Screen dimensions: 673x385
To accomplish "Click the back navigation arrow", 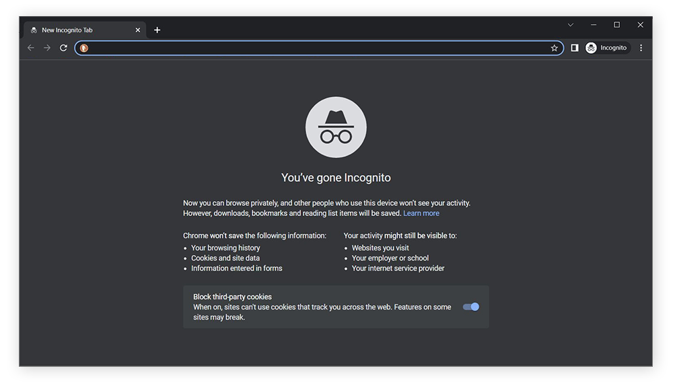I will 31,48.
